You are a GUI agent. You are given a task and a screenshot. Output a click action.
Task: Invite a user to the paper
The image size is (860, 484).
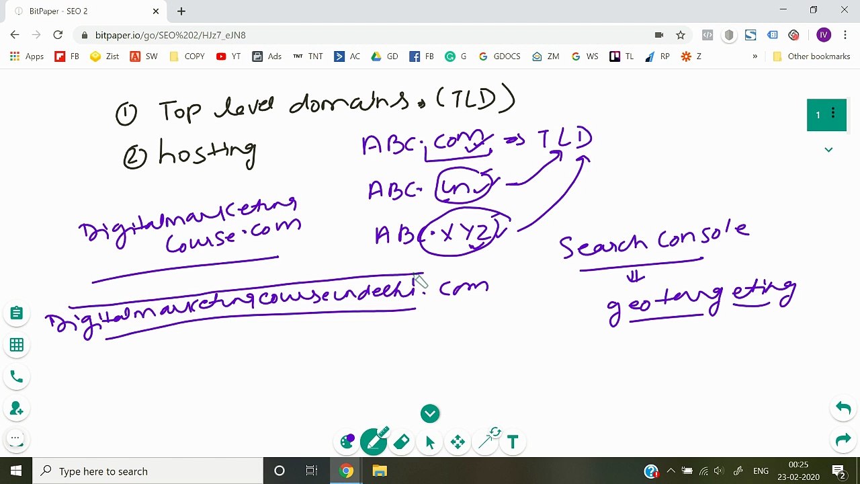(x=17, y=409)
